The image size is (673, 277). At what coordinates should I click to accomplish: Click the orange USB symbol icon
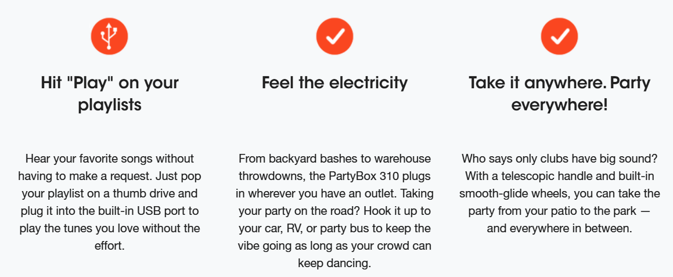[109, 37]
